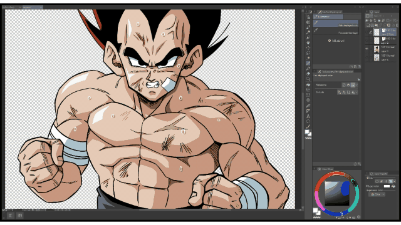Switch to the Color Wheel panel tab
401x225 pixels.
325,169
